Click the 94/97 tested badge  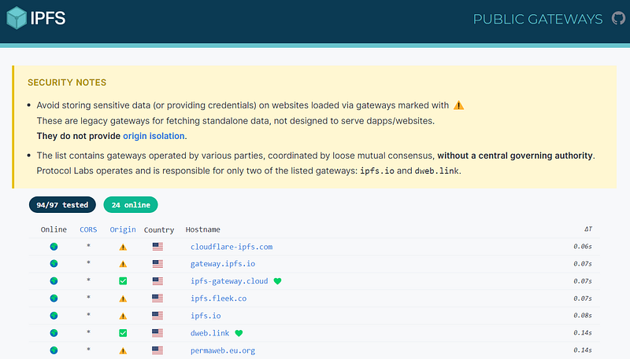(x=62, y=205)
